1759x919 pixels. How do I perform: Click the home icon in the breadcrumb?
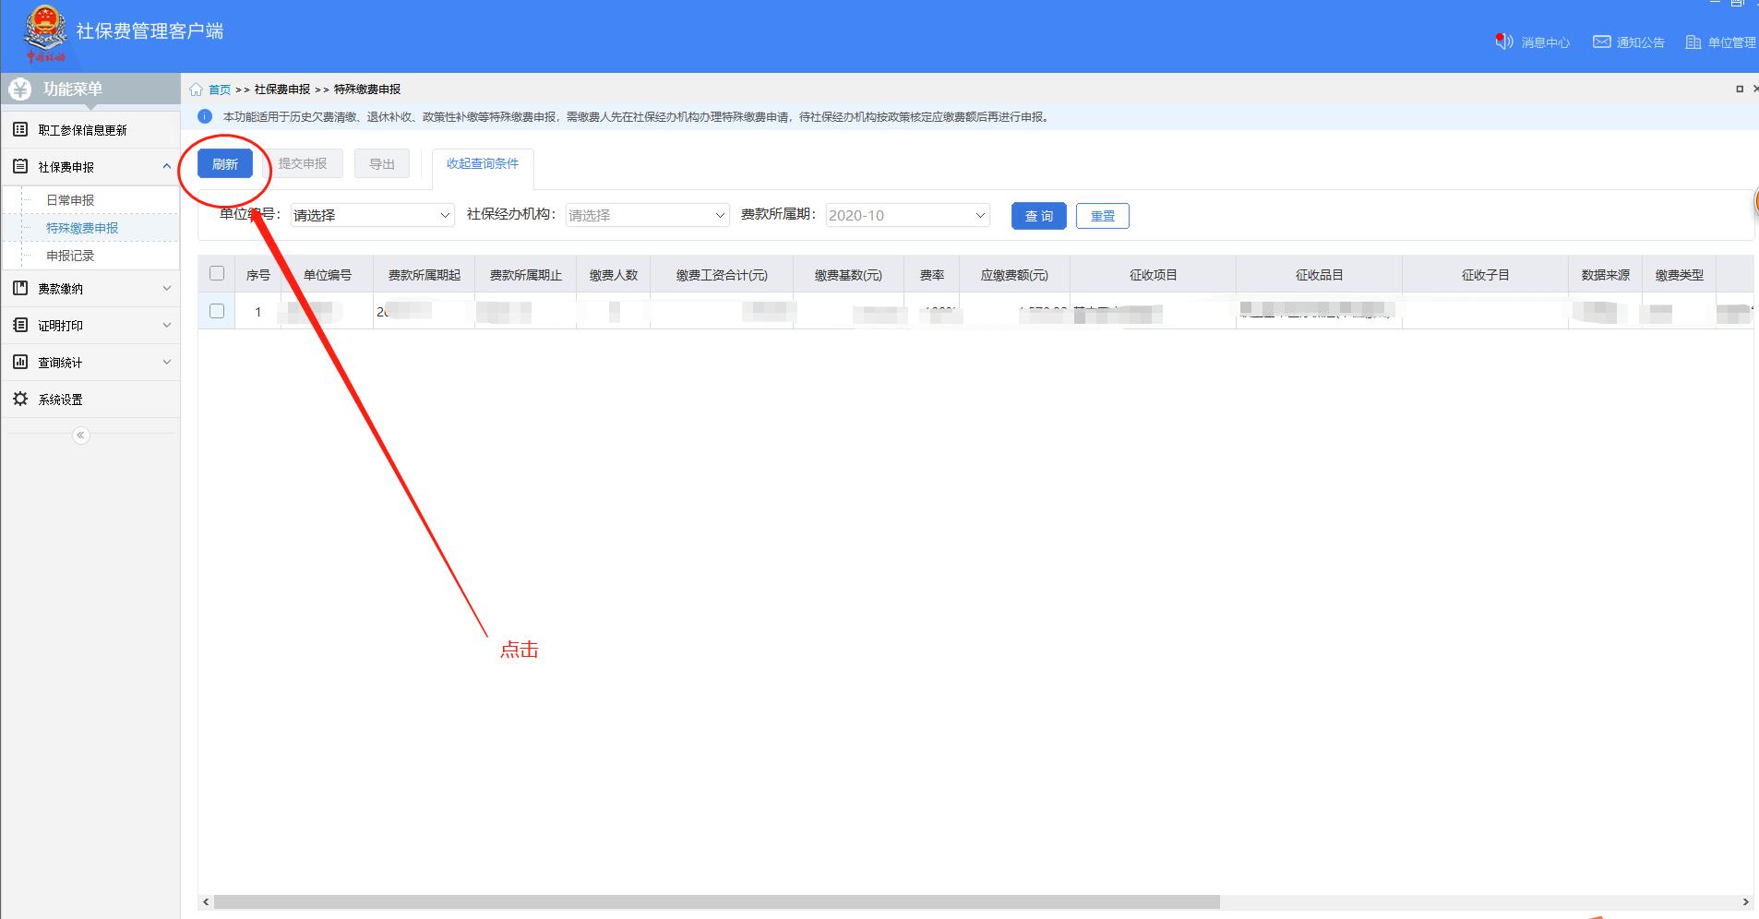click(x=196, y=90)
